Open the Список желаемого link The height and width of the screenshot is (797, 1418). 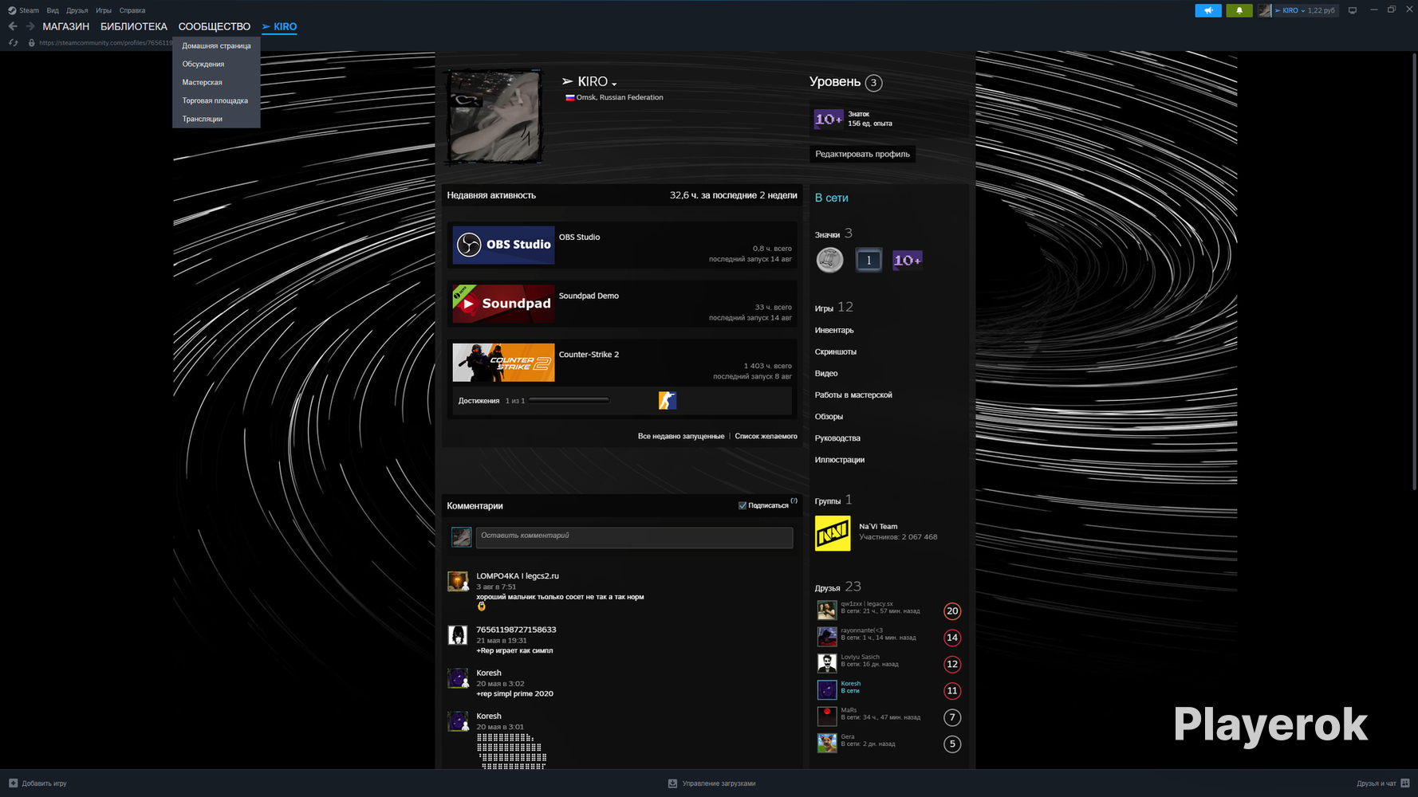point(766,436)
